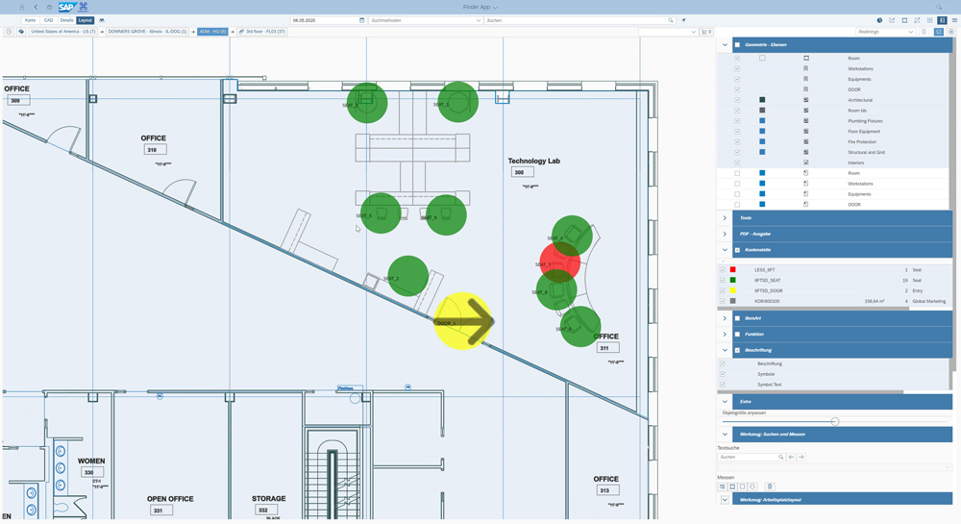Screen dimensions: 961x524
Task: Collapse the Extra section
Action: 725,402
